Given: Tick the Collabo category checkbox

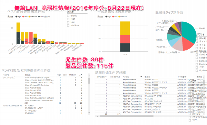Looking at the screenshot, I should click(197, 58).
